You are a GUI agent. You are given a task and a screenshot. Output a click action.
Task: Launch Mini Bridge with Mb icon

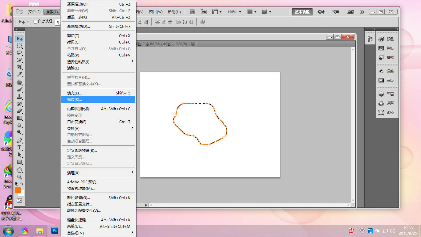[x=204, y=12]
